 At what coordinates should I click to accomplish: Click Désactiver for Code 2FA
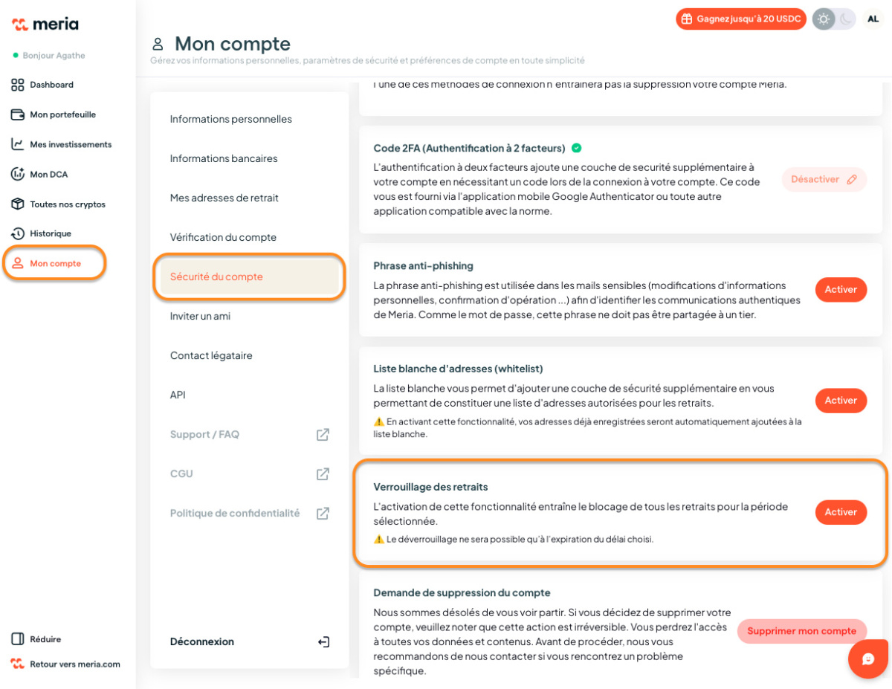click(x=824, y=179)
